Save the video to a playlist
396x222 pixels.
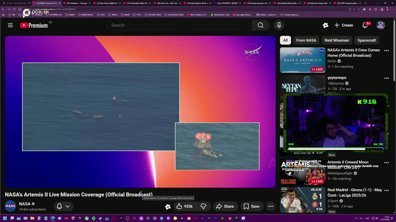point(252,206)
